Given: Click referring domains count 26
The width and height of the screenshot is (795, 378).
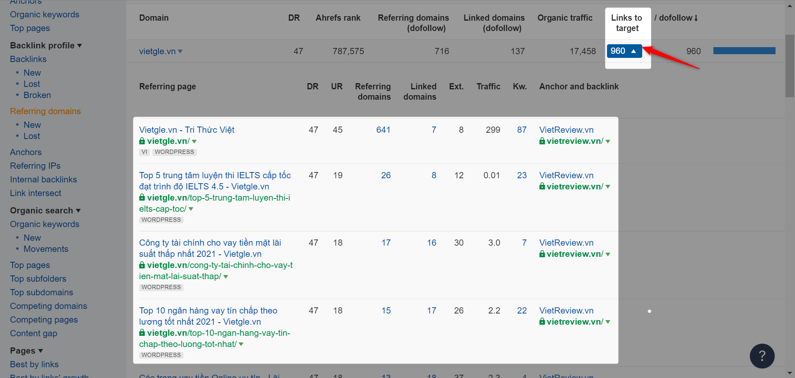Looking at the screenshot, I should (x=386, y=175).
